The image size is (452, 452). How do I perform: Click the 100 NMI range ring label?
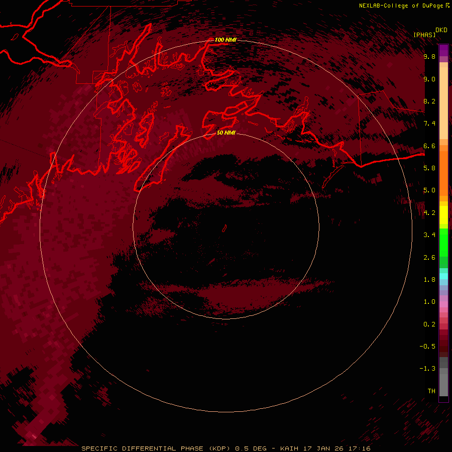(x=225, y=40)
